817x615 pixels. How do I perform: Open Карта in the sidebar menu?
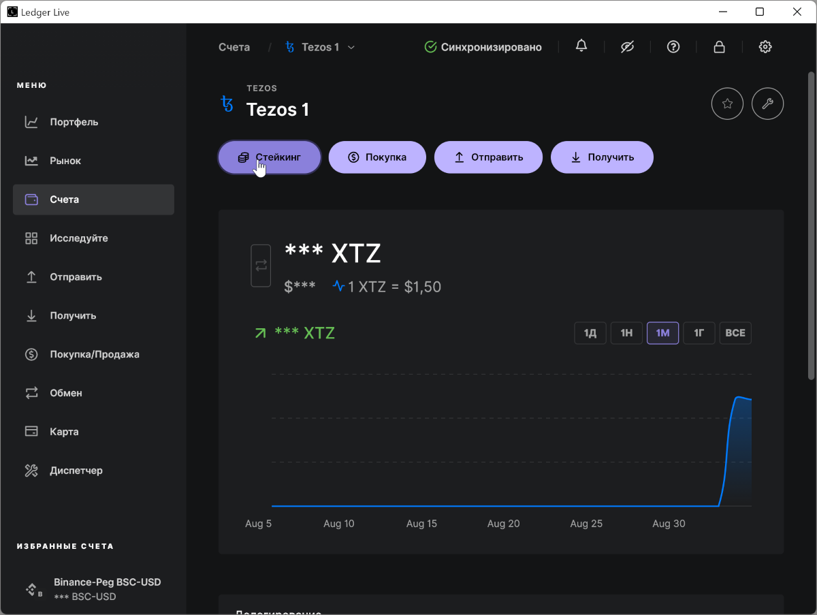93,432
